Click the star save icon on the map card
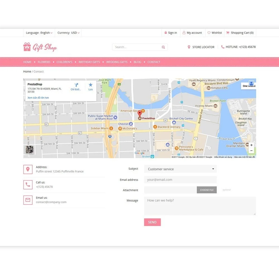The width and height of the screenshot is (279, 279). point(90,85)
